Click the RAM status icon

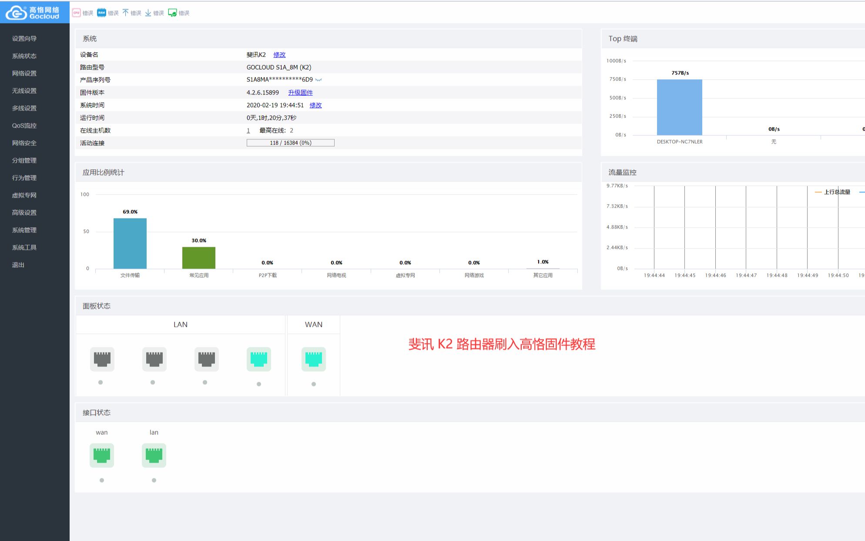pos(101,13)
